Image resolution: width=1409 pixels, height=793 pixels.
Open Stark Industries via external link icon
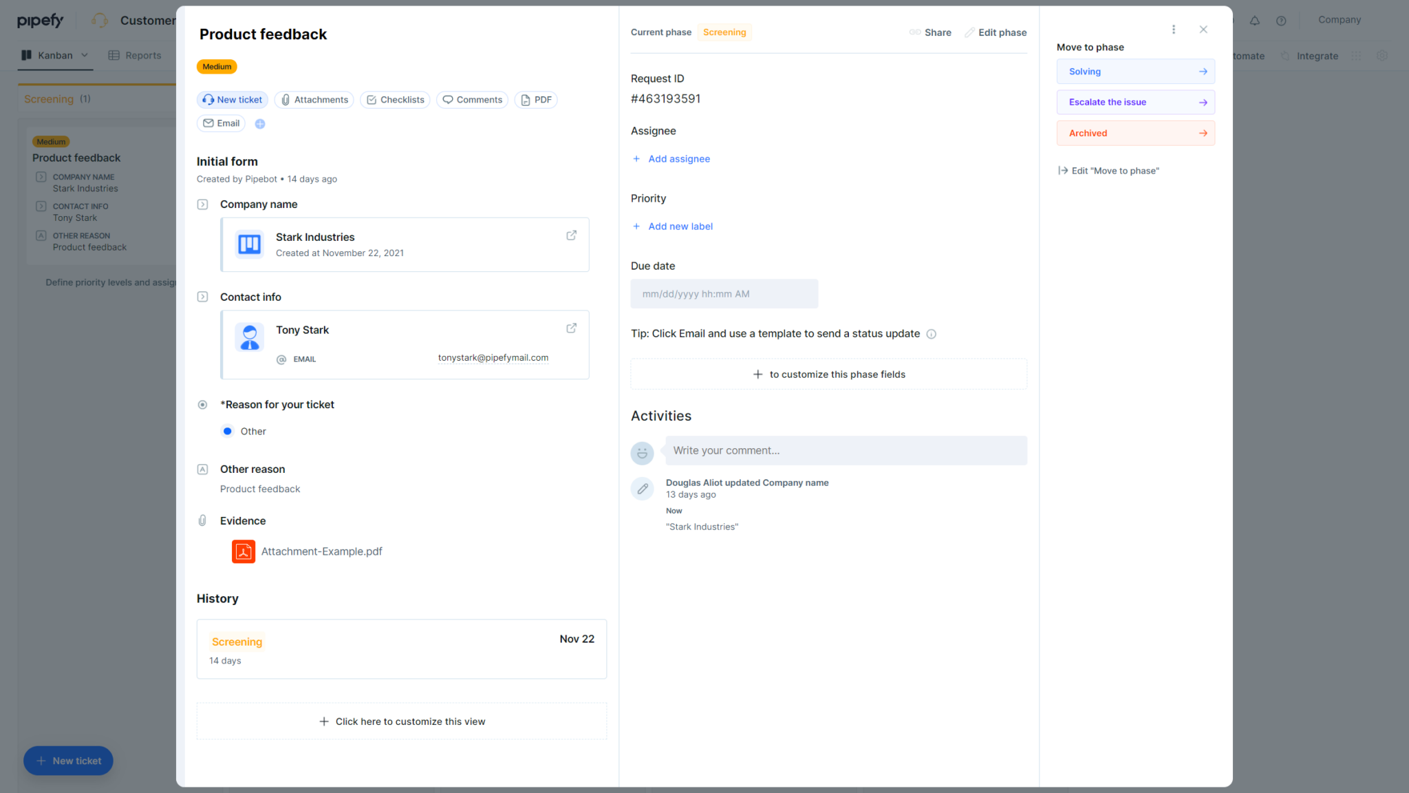tap(571, 235)
